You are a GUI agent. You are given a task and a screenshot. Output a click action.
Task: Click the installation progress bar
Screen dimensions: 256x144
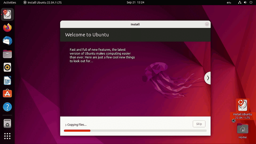135,131
